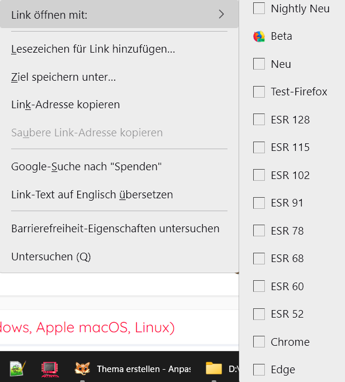345x382 pixels.
Task: Tick the checkbox next to Nightly Neu
Action: (x=259, y=8)
